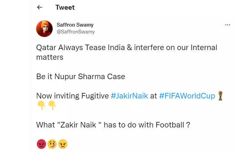
Task: Click the first pointing-down hand emoji
Action: click(41, 106)
